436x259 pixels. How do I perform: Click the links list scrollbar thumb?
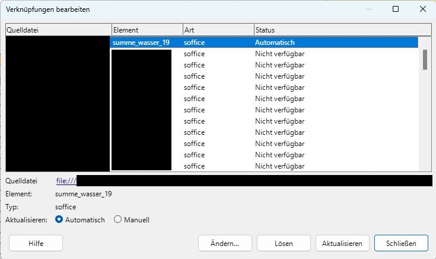425,60
